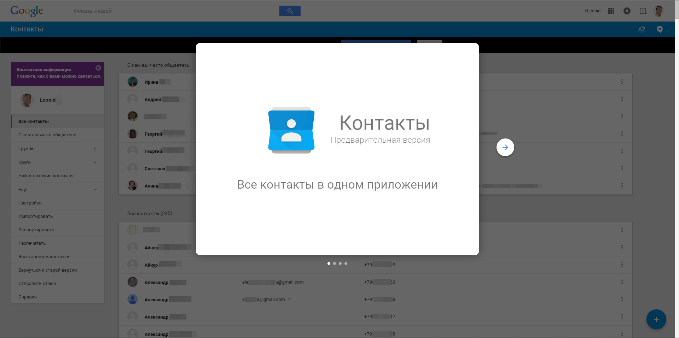Open account avatar in top bar

659,11
